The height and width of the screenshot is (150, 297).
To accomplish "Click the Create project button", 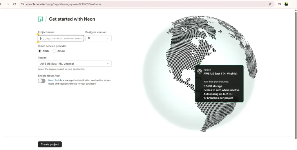I will [50, 144].
